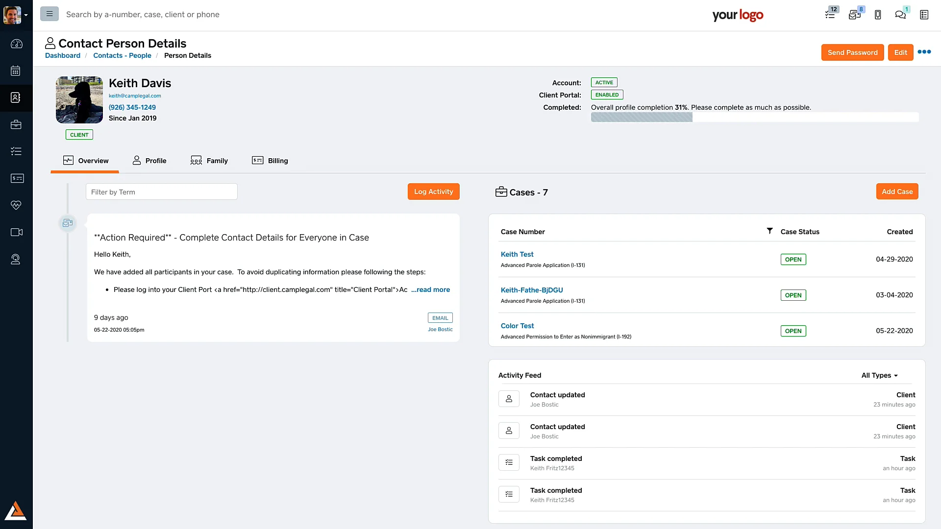941x529 pixels.
Task: Open the cases briefcase icon in sidebar
Action: point(16,124)
